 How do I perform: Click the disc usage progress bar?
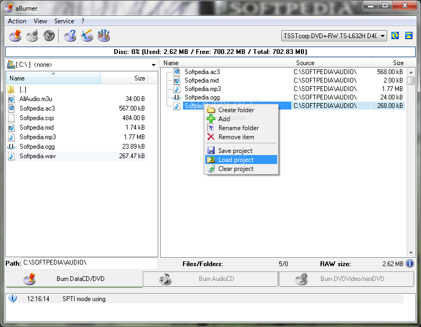point(211,51)
